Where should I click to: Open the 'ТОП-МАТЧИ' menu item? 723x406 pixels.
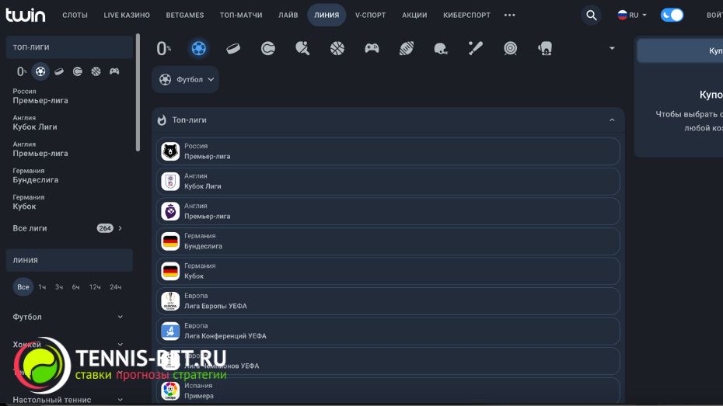[241, 16]
